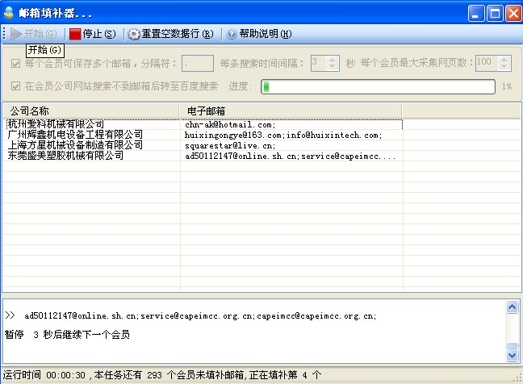Click the blue help question icon
Screen dimensions: 523x384
coord(232,34)
